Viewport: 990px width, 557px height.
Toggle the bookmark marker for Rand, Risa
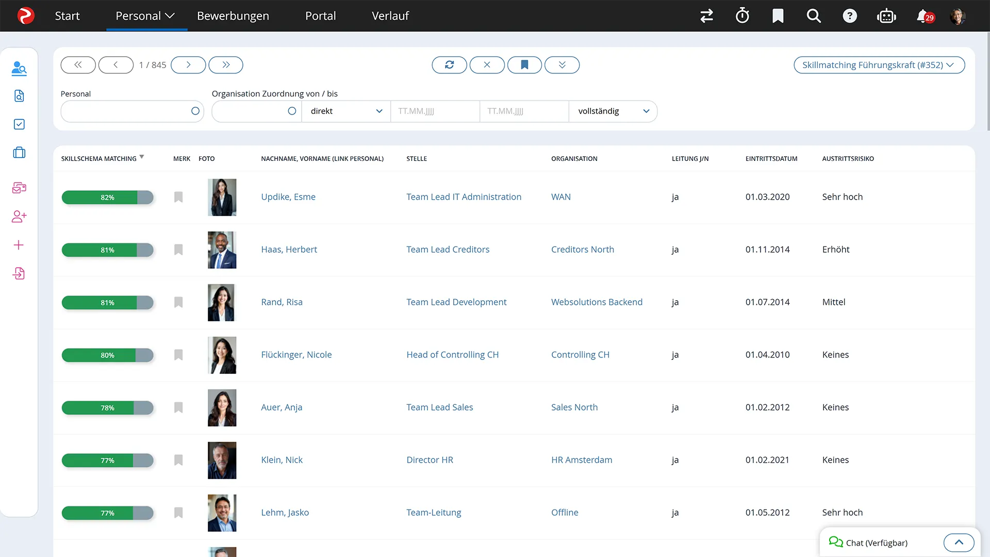[178, 302]
